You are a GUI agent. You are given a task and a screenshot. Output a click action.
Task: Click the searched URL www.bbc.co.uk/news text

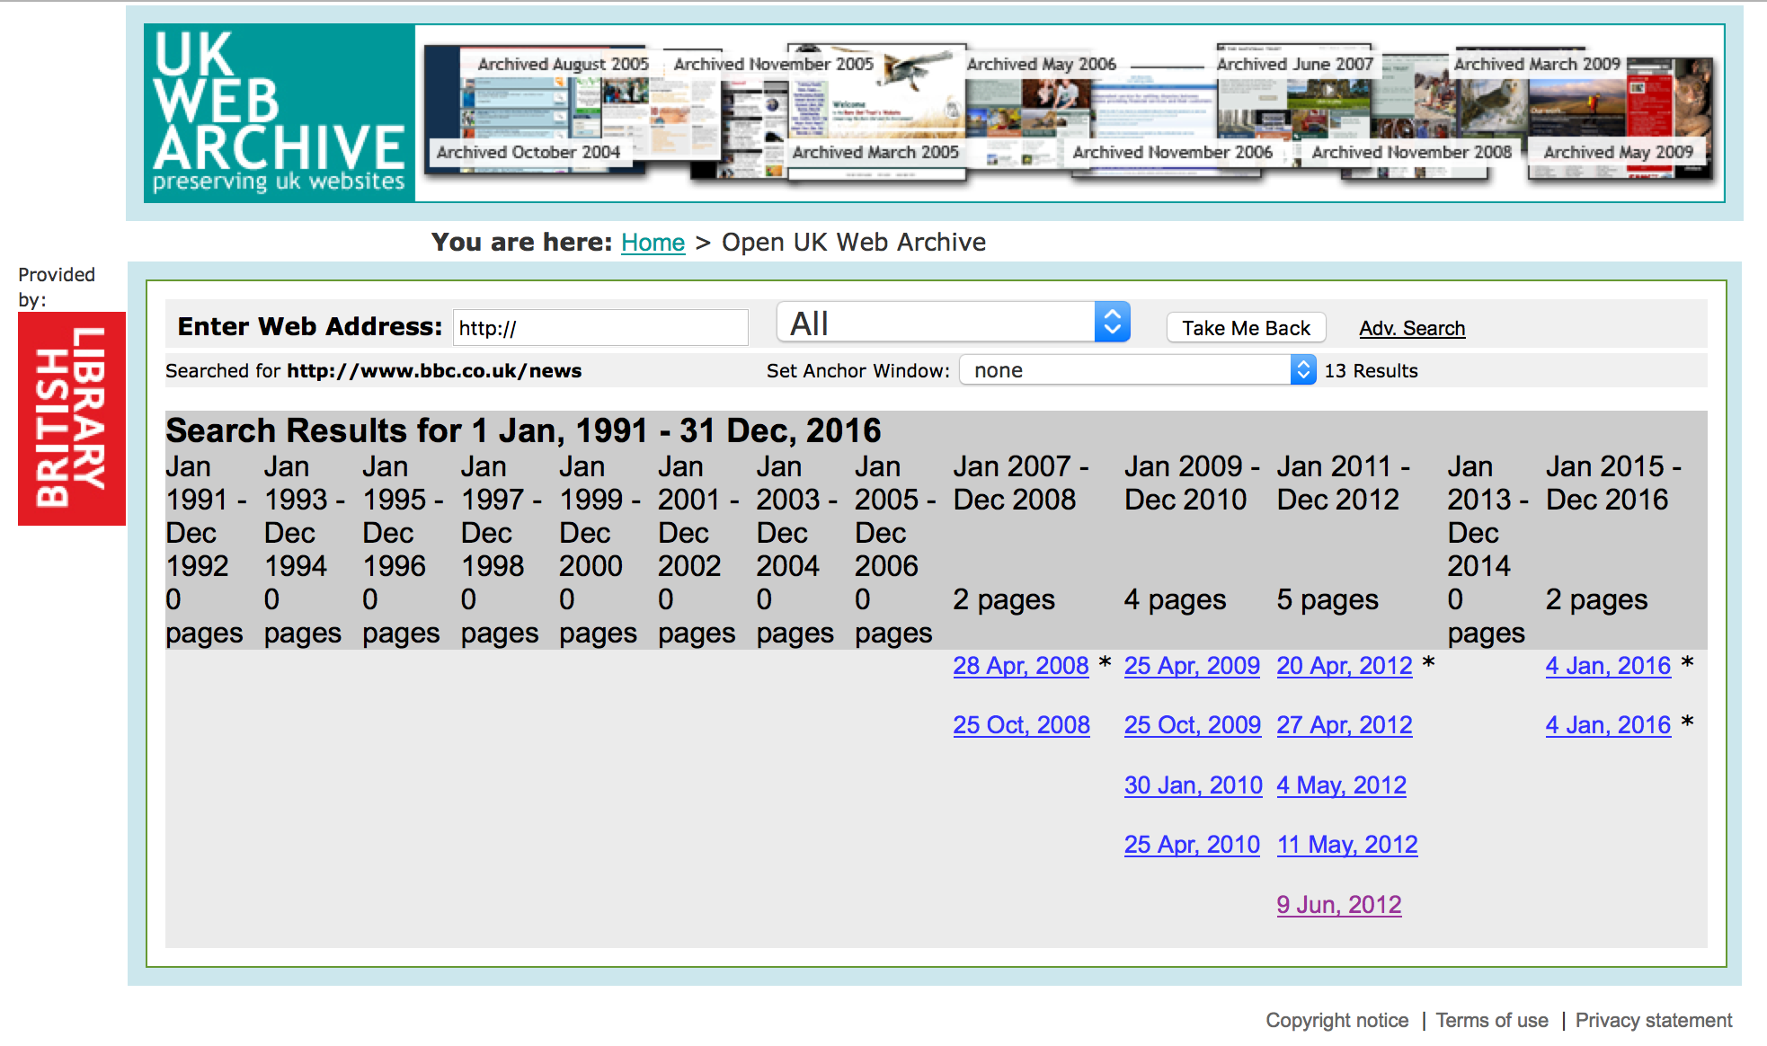point(434,371)
